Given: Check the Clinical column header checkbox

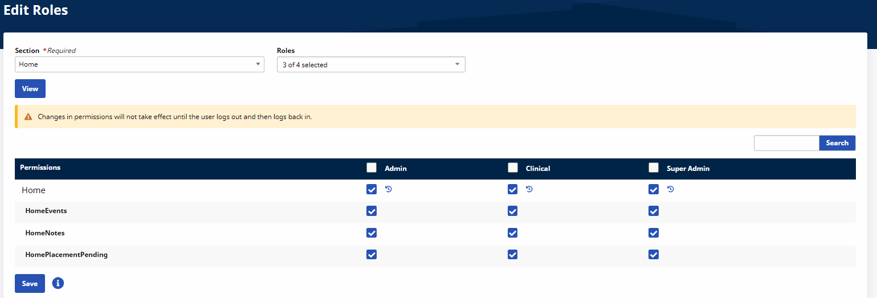Looking at the screenshot, I should click(513, 168).
